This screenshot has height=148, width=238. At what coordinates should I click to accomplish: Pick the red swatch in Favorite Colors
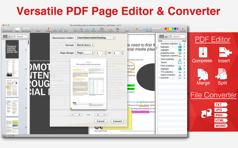[166, 29]
